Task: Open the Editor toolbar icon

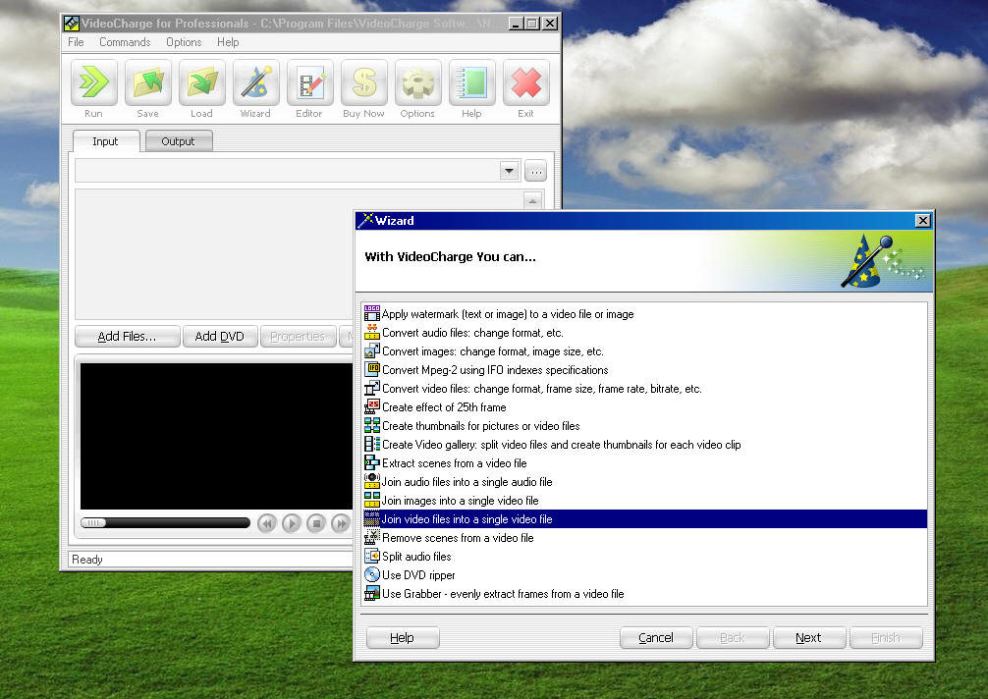Action: click(x=310, y=82)
